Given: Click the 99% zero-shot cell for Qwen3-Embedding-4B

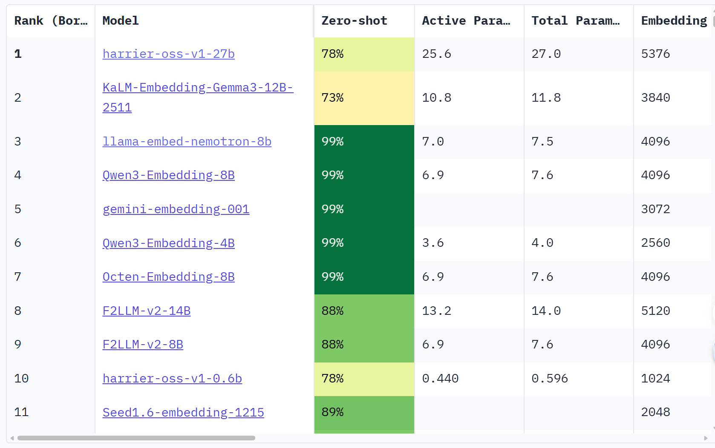Looking at the screenshot, I should 364,243.
